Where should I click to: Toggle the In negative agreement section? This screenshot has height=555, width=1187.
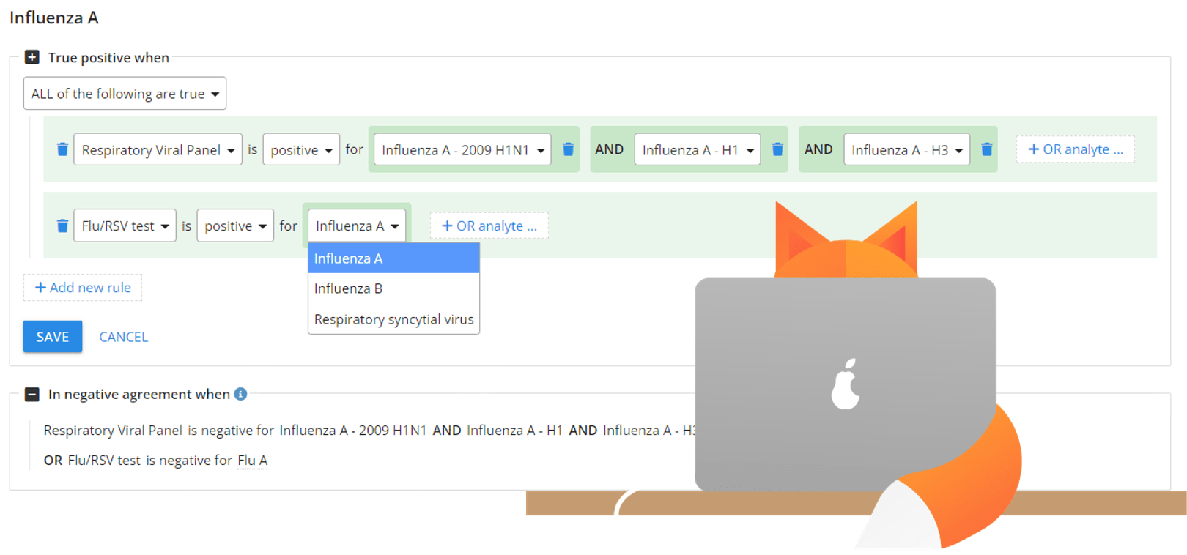point(32,394)
